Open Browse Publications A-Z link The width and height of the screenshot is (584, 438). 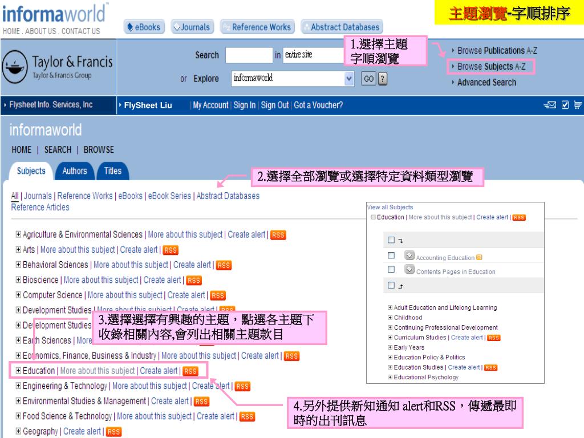click(x=497, y=50)
